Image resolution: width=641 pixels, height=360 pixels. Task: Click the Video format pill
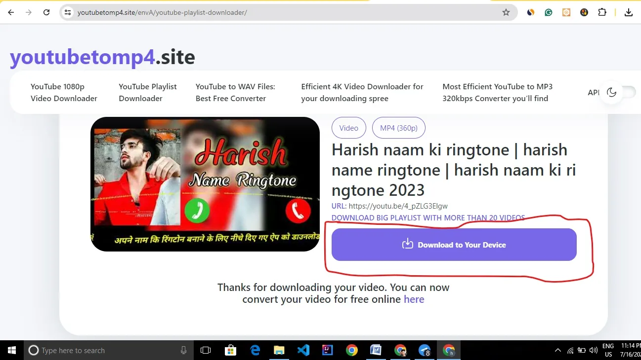348,128
